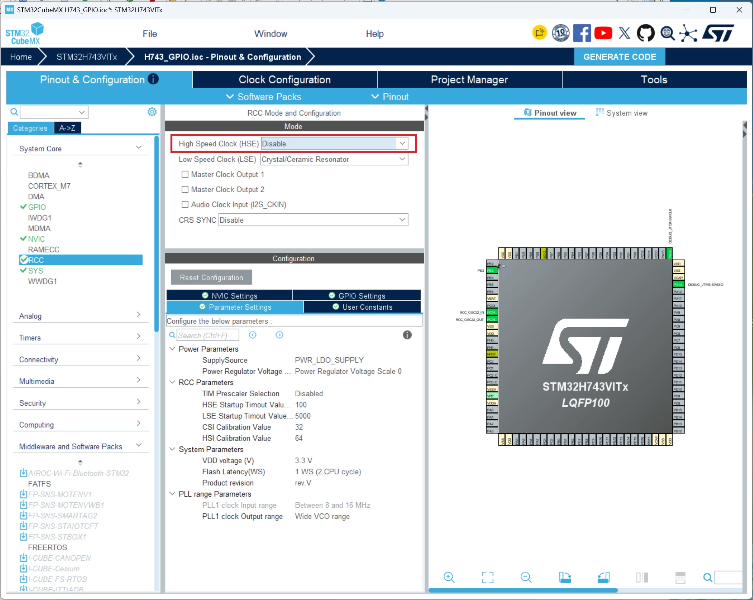This screenshot has height=600, width=753.
Task: Enable Audio Clock Input (I2S_CKIN)
Action: click(x=185, y=204)
